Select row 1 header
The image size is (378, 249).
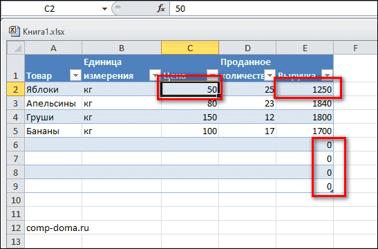pyautogui.click(x=16, y=68)
